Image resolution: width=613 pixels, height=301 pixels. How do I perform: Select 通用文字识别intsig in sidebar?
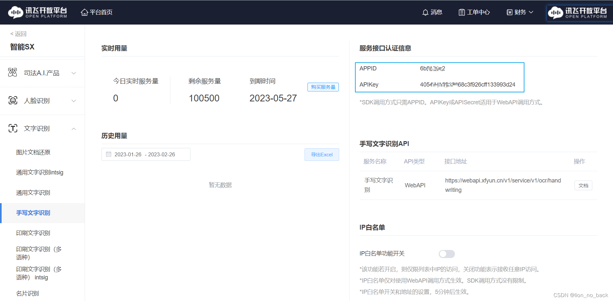(x=40, y=172)
